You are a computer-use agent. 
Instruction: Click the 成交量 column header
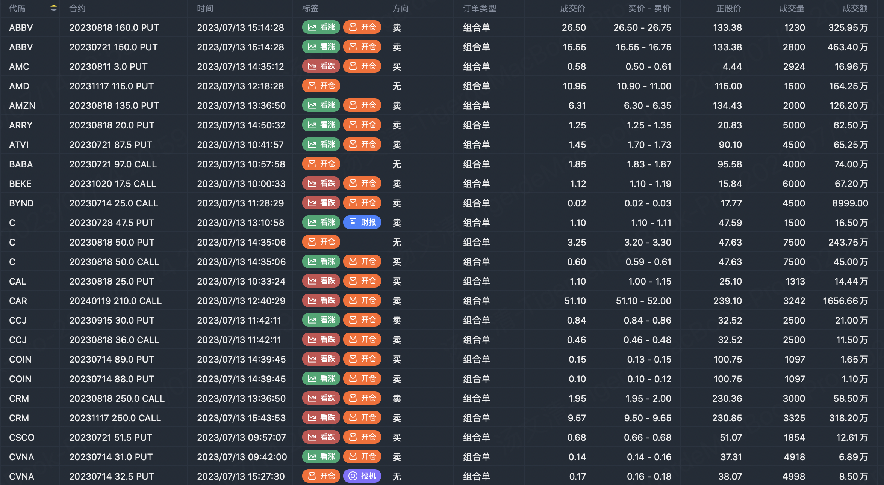coord(792,8)
